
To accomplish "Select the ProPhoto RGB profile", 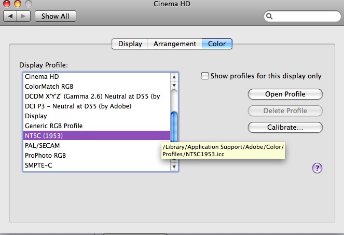I will (97, 156).
